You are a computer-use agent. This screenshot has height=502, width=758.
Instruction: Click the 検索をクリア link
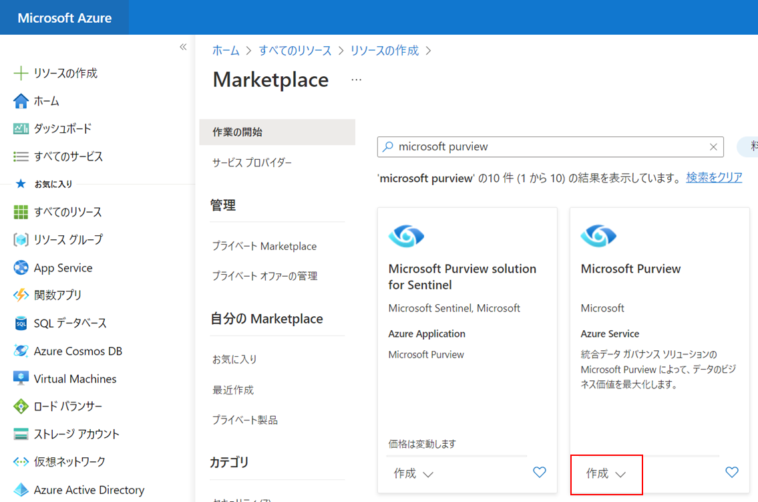714,178
